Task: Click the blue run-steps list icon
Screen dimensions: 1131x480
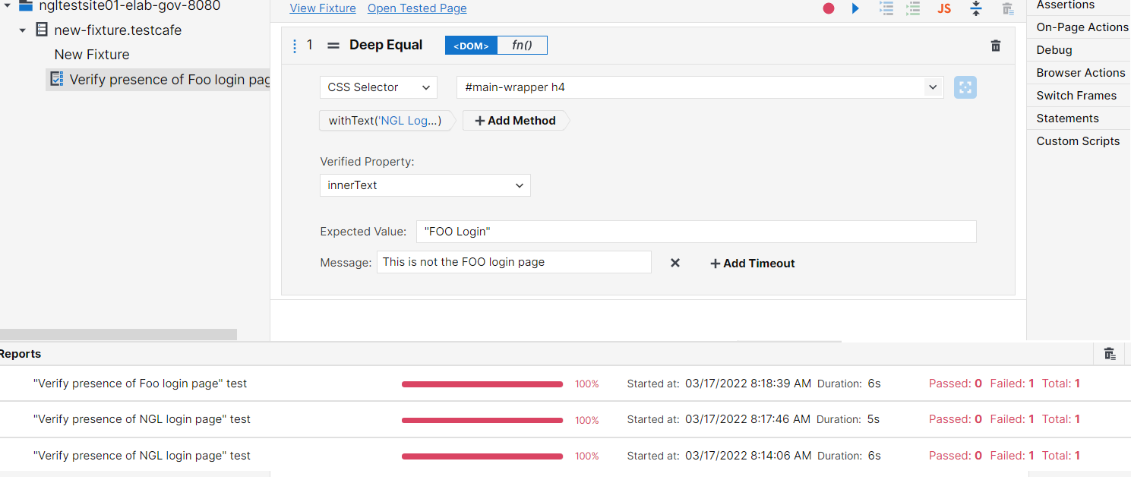Action: [886, 8]
